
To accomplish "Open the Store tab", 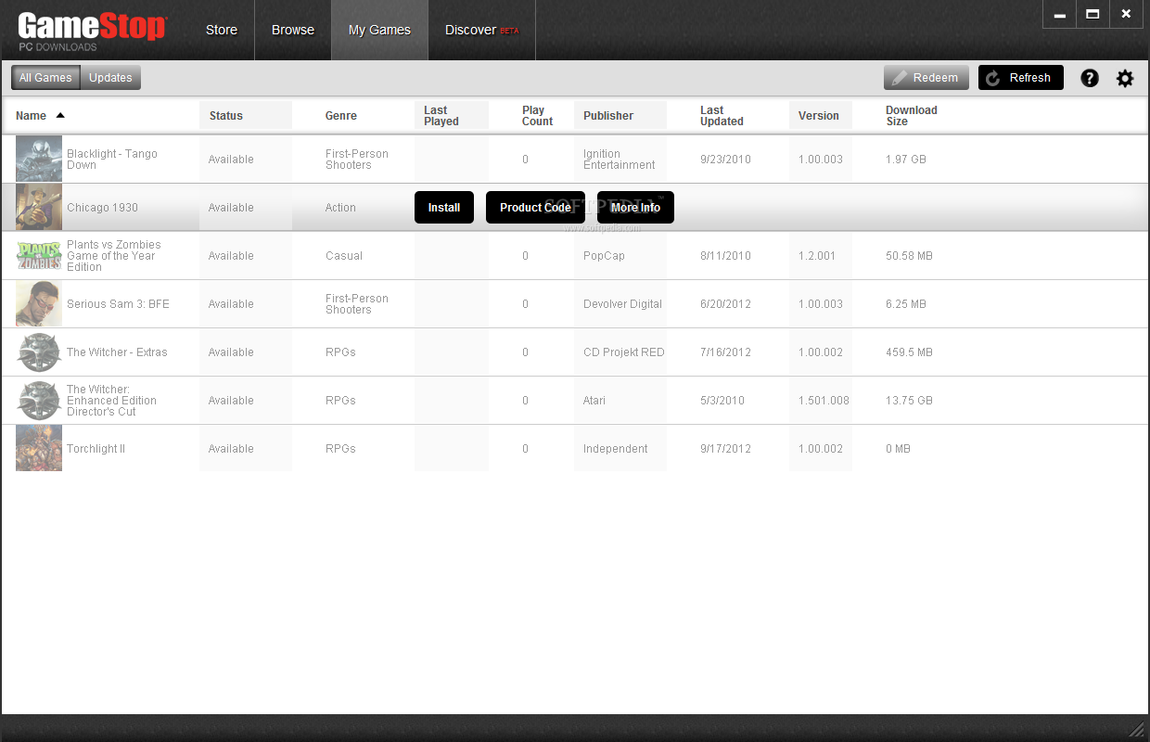I will tap(222, 30).
